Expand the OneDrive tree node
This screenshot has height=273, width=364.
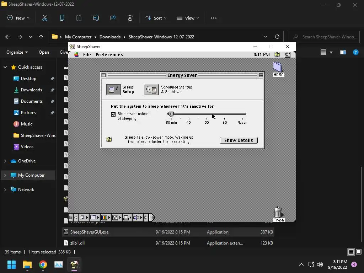tap(5, 161)
